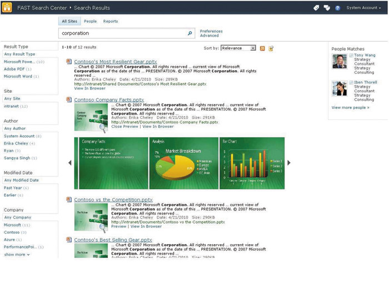Switch to the People tab

point(90,21)
